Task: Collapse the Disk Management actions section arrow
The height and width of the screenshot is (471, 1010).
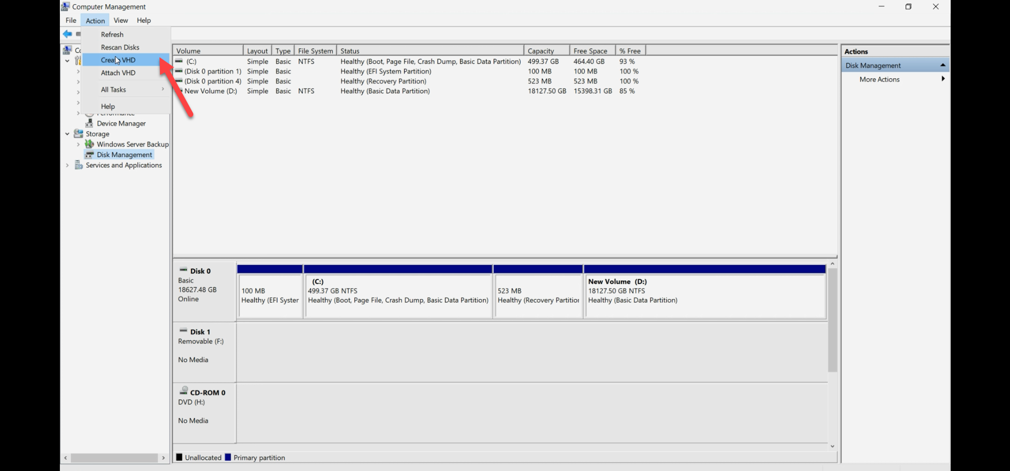Action: [x=943, y=65]
